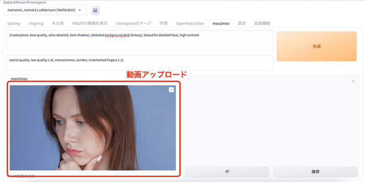
Task: Refresh the checkpoint list
Action: (x=95, y=10)
